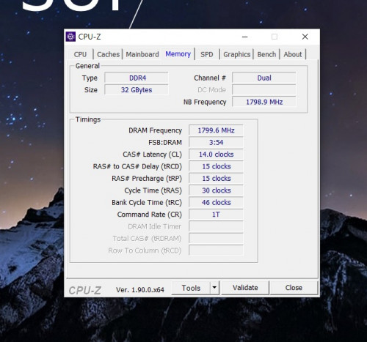This screenshot has height=342, width=367.
Task: Click the Command Rate 1T value
Action: 216,215
